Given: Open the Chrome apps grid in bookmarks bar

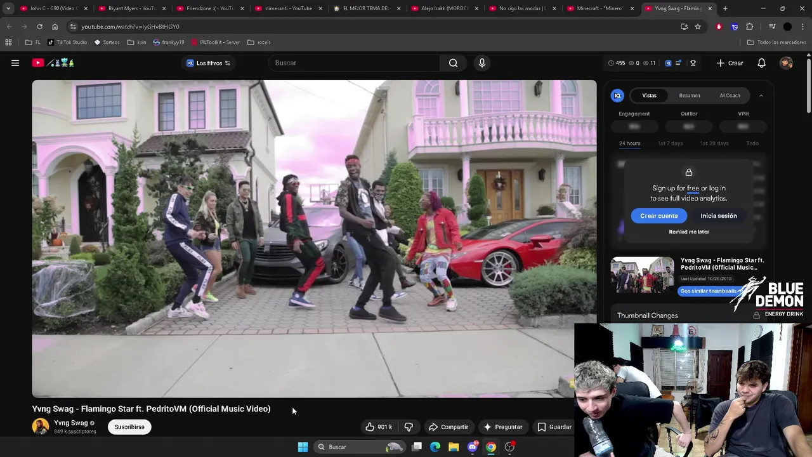Looking at the screenshot, I should point(8,43).
